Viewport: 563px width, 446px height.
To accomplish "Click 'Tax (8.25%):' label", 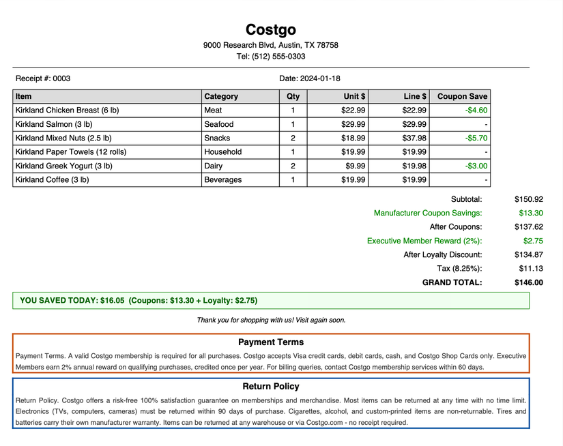I will click(x=459, y=269).
